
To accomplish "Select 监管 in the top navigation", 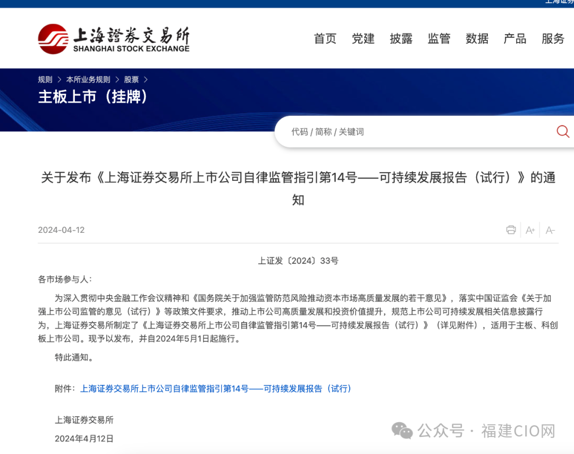I will [x=439, y=39].
